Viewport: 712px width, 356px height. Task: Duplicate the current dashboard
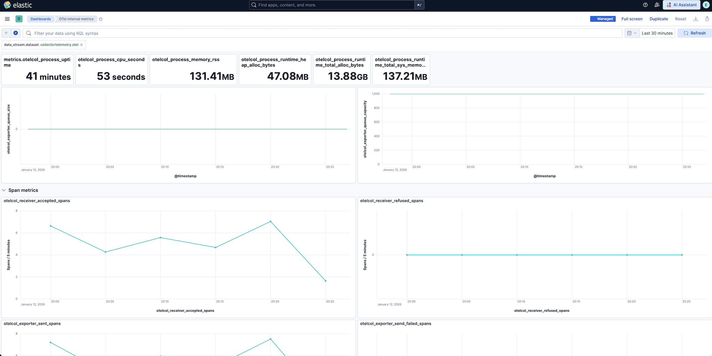click(x=658, y=19)
